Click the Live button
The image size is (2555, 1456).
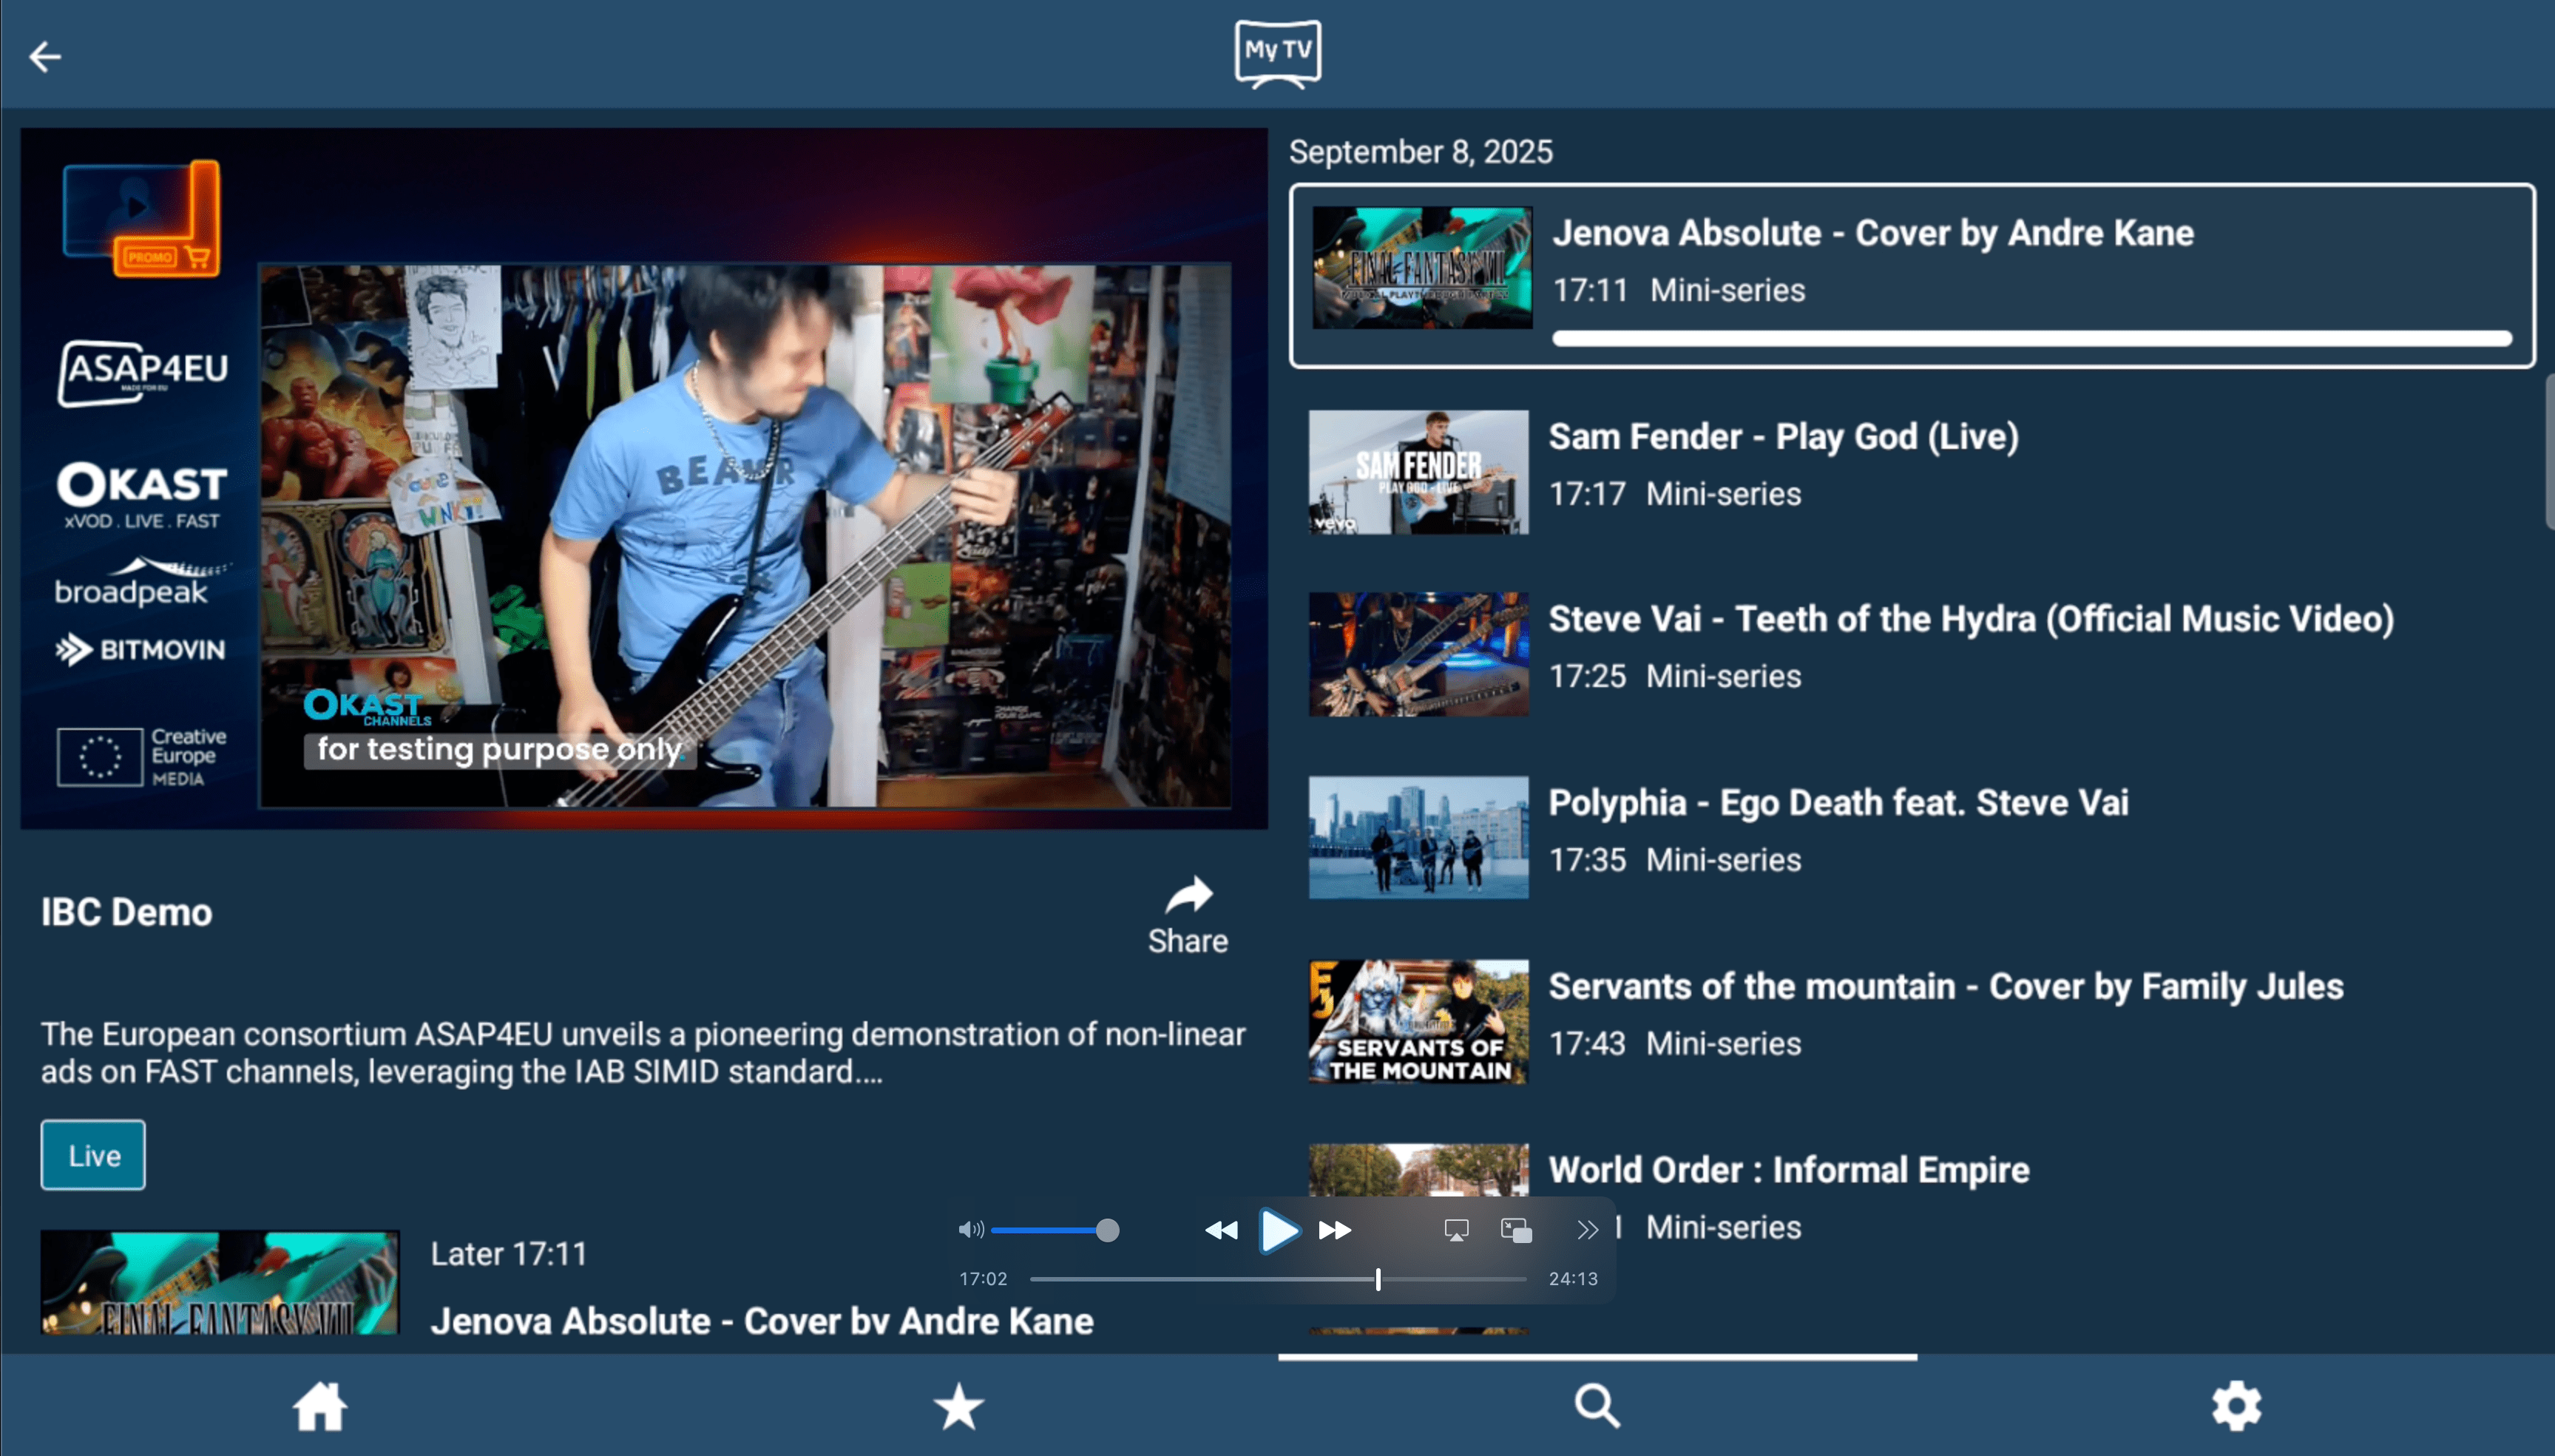coord(93,1155)
